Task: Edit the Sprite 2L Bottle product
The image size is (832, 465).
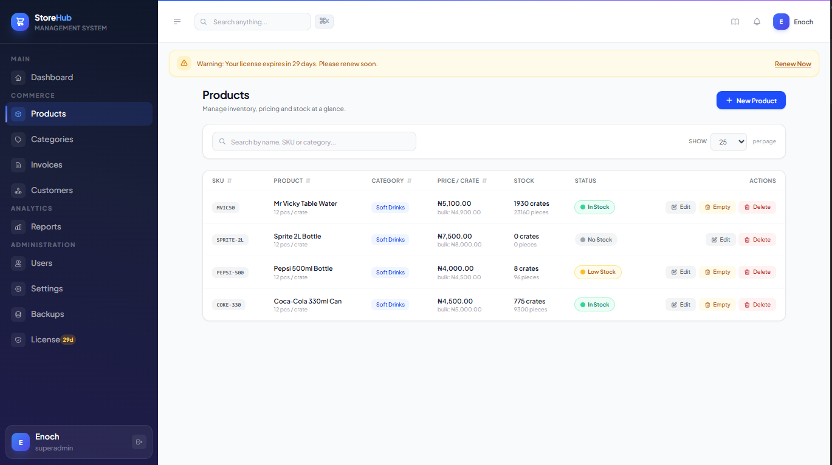Action: click(721, 240)
